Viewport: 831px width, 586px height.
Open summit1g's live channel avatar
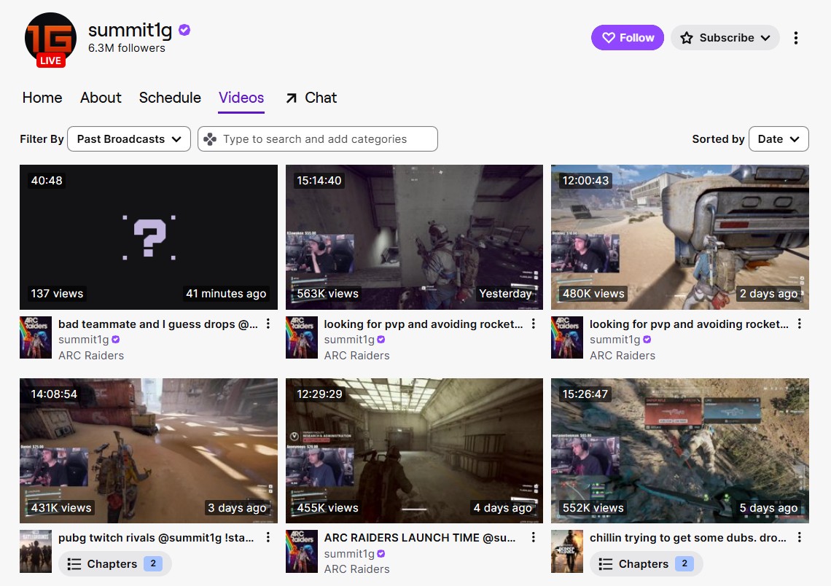click(x=51, y=39)
